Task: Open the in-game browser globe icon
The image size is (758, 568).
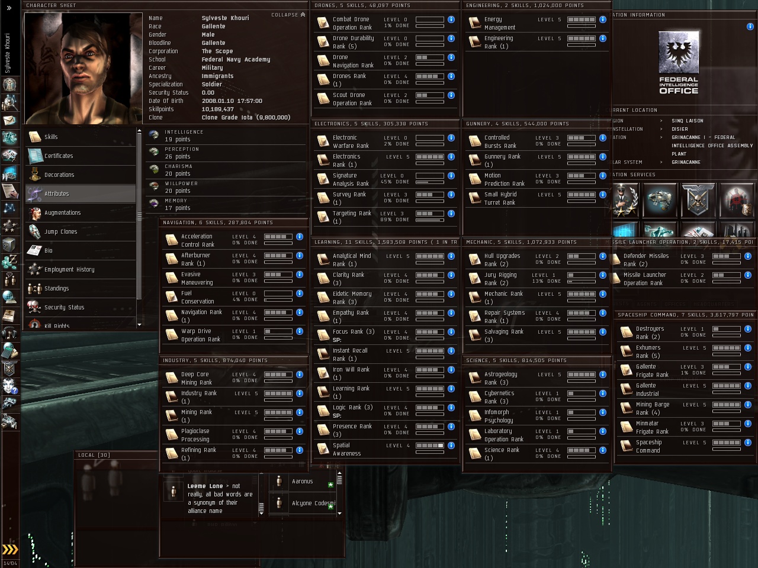Action: [9, 297]
